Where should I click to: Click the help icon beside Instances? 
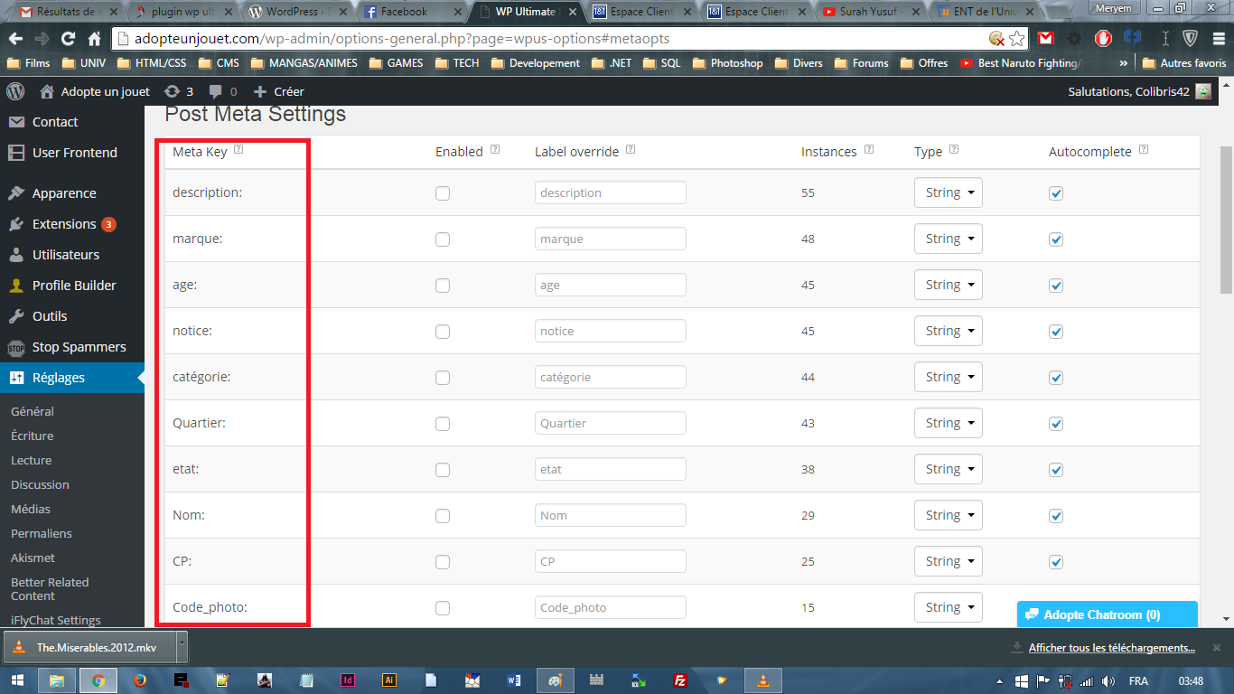(x=869, y=150)
